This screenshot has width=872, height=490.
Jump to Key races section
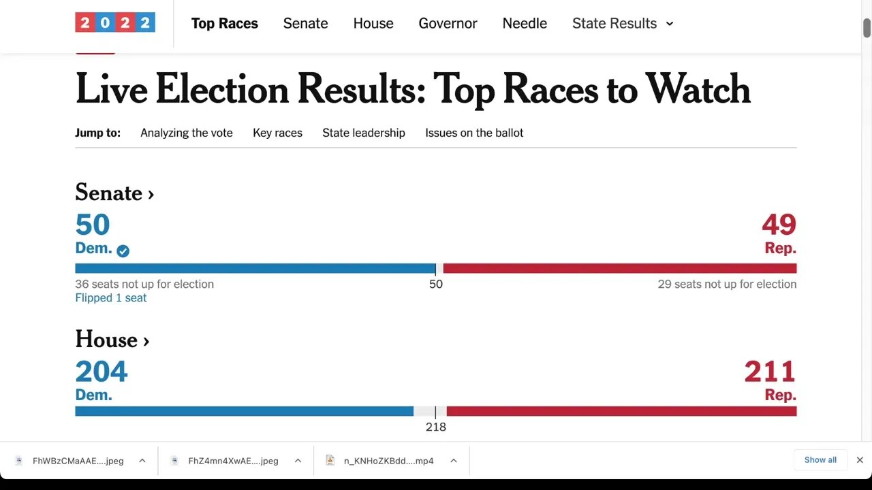click(277, 133)
